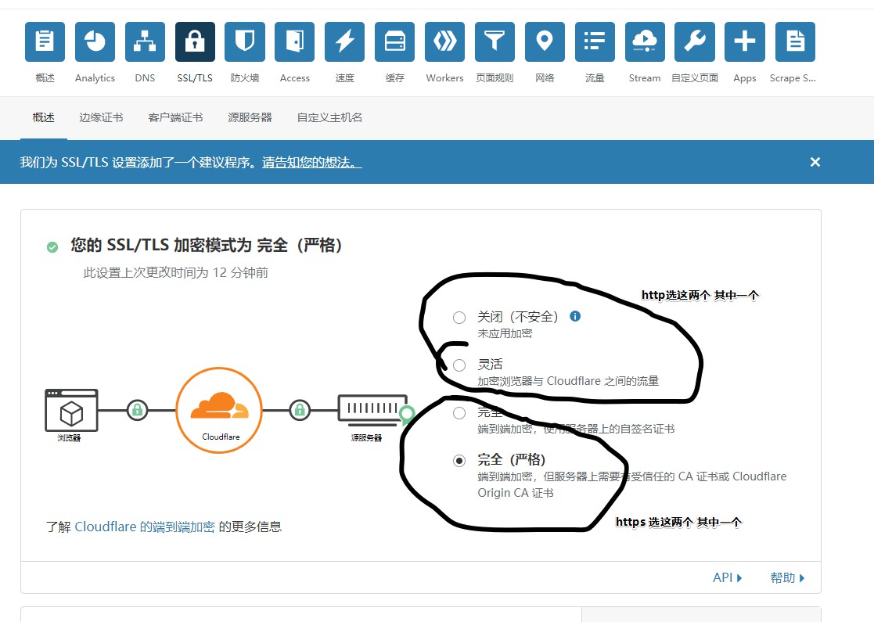Viewport: 874px width, 622px height.
Task: Open the 概述 overview app icon
Action: coord(45,41)
